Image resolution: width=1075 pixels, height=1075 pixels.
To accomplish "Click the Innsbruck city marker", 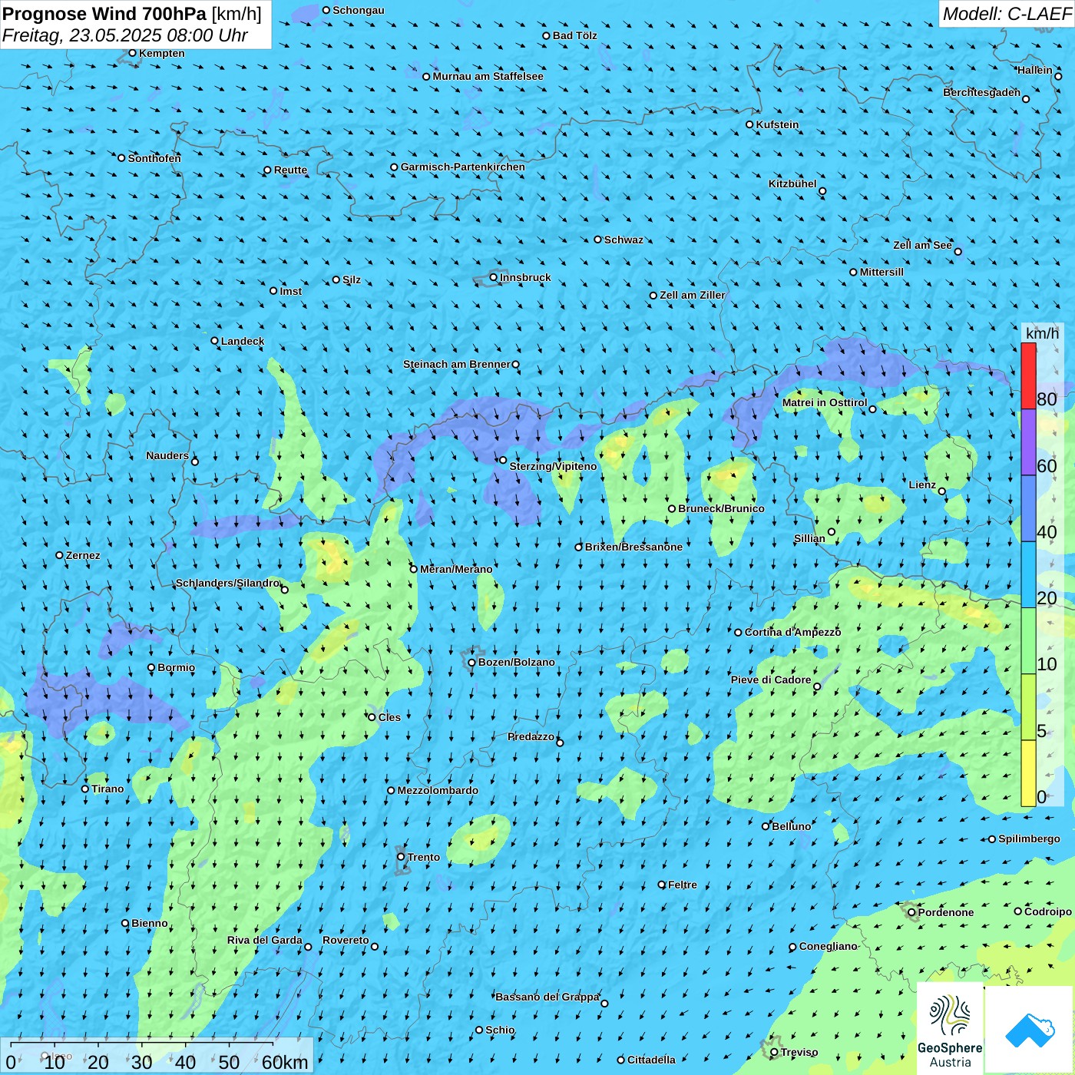I will (494, 277).
